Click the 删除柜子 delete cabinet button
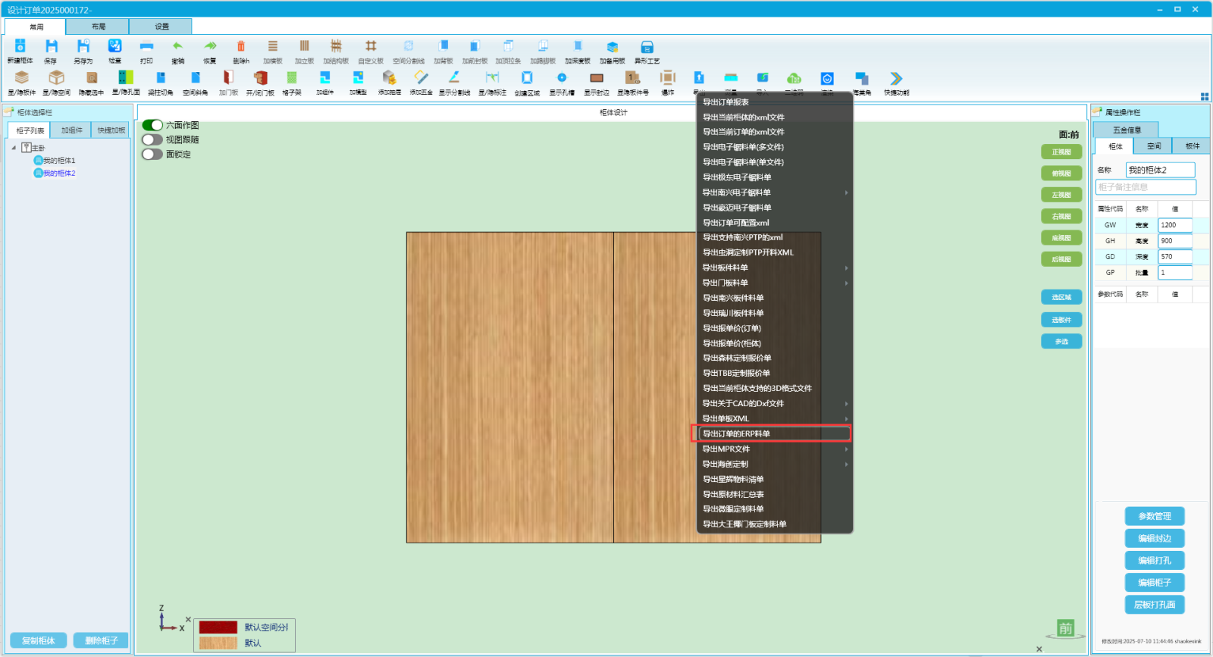Screen dimensions: 1213x657 [x=101, y=640]
